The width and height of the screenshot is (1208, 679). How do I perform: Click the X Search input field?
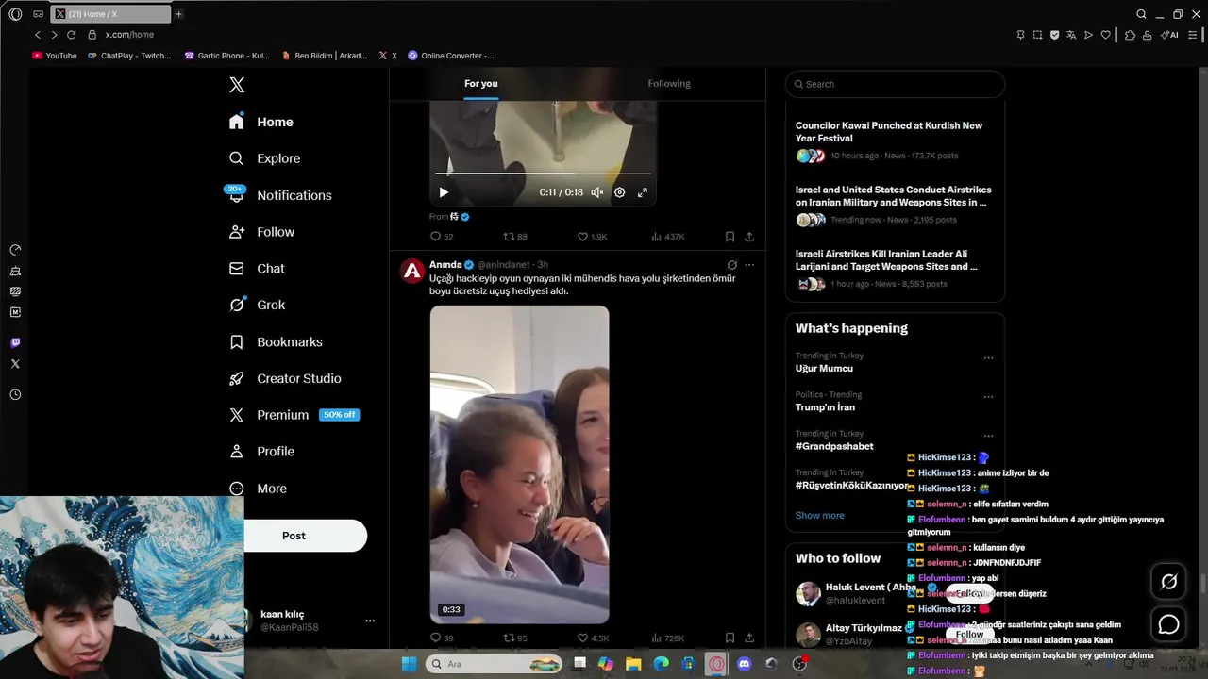[x=895, y=84]
